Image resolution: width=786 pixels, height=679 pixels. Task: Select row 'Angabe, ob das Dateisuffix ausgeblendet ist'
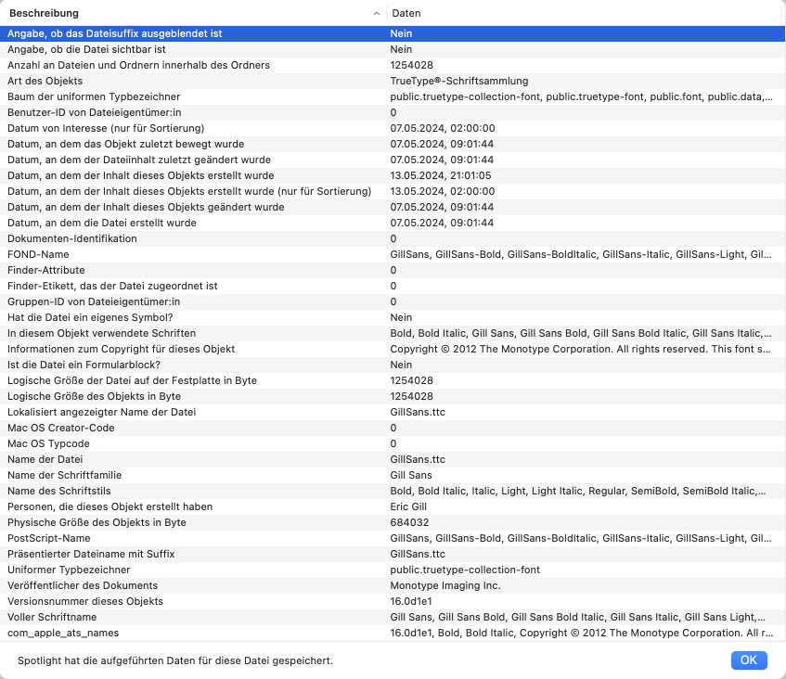tap(393, 33)
